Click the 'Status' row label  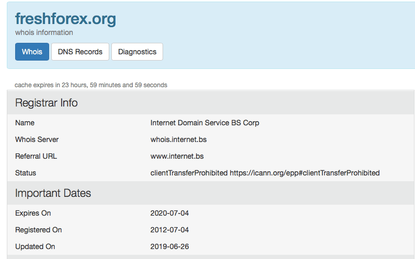(26, 173)
